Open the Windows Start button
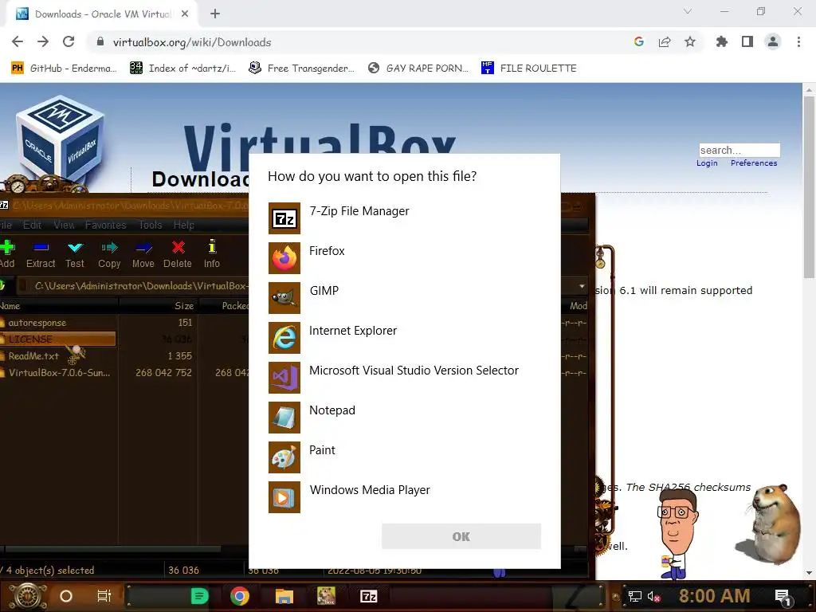The height and width of the screenshot is (612, 816). [29, 596]
